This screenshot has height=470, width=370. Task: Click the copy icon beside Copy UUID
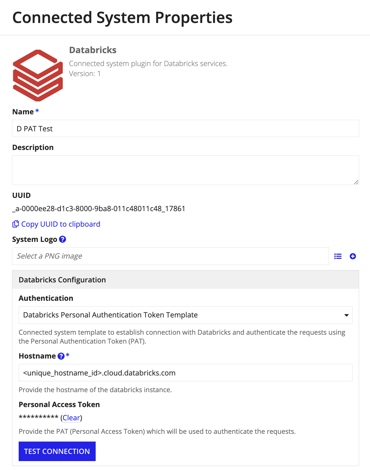click(16, 224)
